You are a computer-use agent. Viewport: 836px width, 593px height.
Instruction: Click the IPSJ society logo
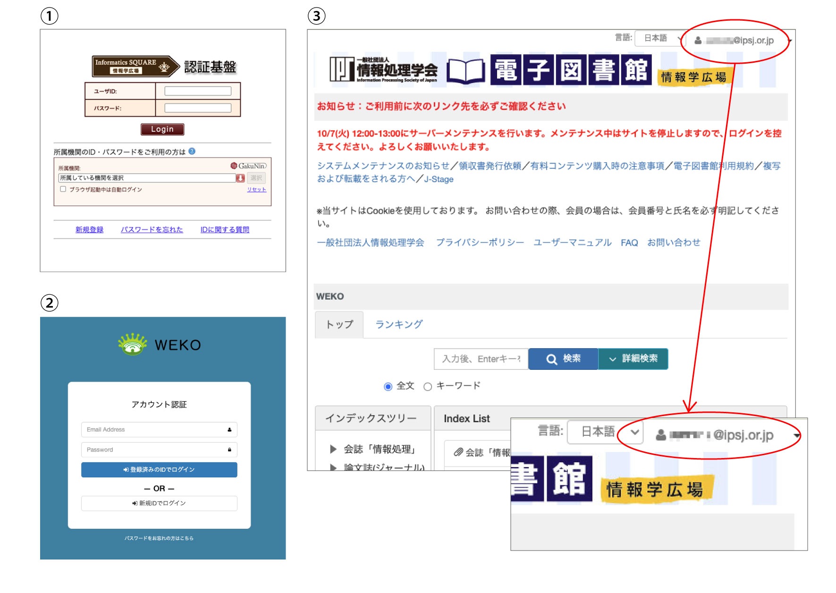click(x=383, y=70)
